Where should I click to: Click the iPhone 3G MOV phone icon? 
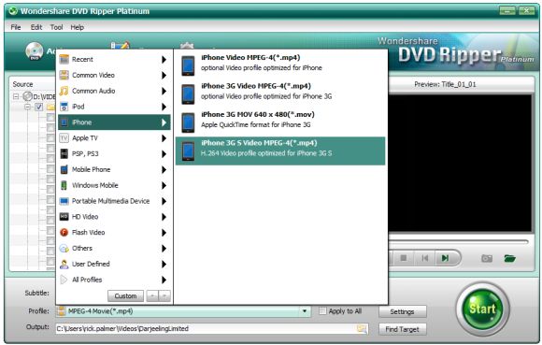coord(188,122)
